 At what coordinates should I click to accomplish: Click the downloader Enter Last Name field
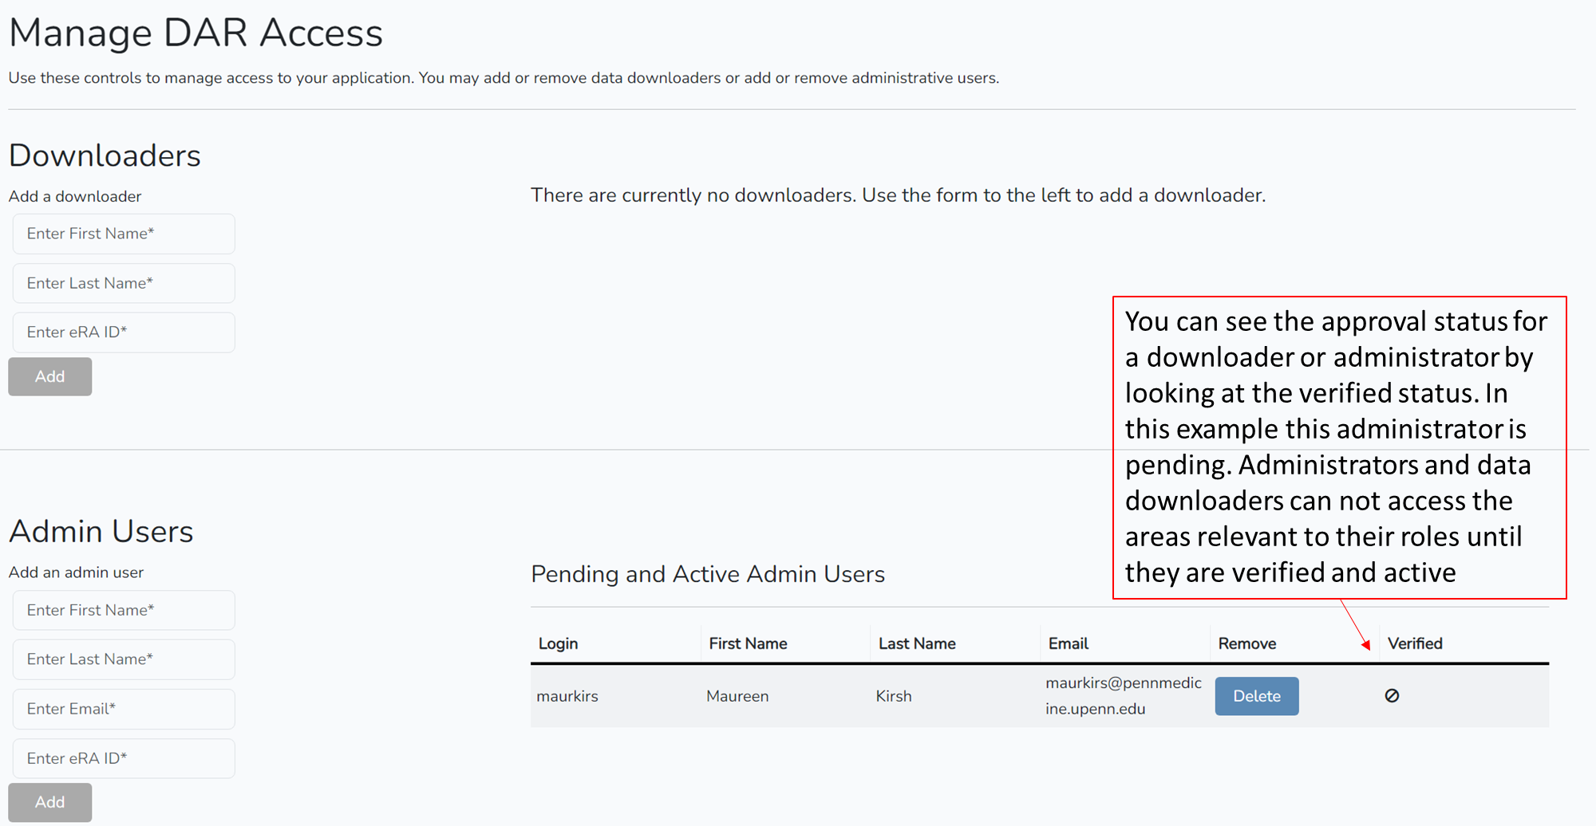pyautogui.click(x=124, y=283)
